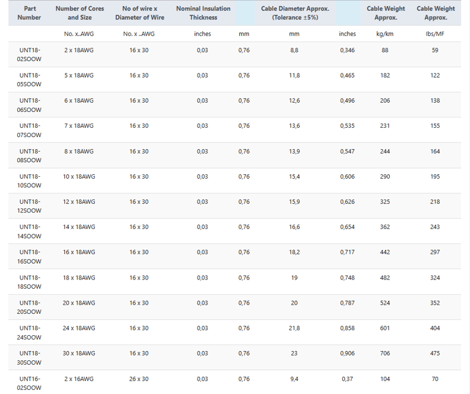Select the UNT18-10SOOW row label

29,180
